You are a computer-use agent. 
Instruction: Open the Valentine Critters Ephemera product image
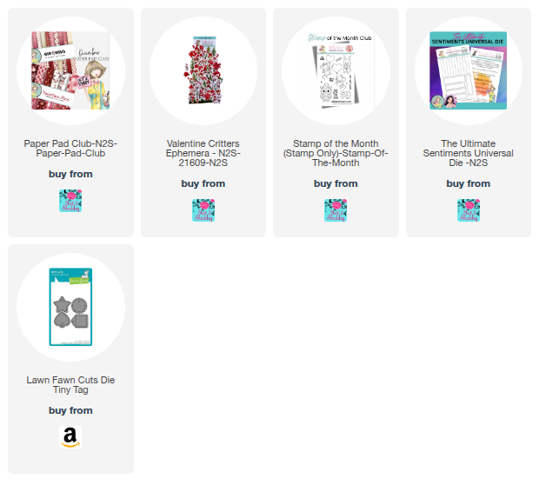tap(203, 70)
